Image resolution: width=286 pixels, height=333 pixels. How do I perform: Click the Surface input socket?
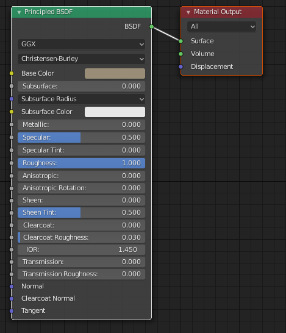[181, 41]
